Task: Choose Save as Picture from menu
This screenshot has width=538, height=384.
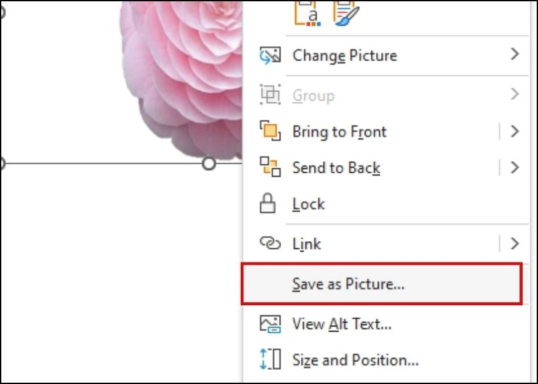Action: 382,284
